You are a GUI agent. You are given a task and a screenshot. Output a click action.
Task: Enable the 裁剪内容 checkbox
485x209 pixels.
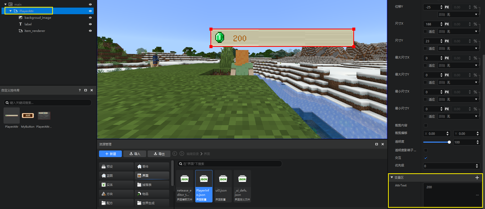pyautogui.click(x=426, y=125)
